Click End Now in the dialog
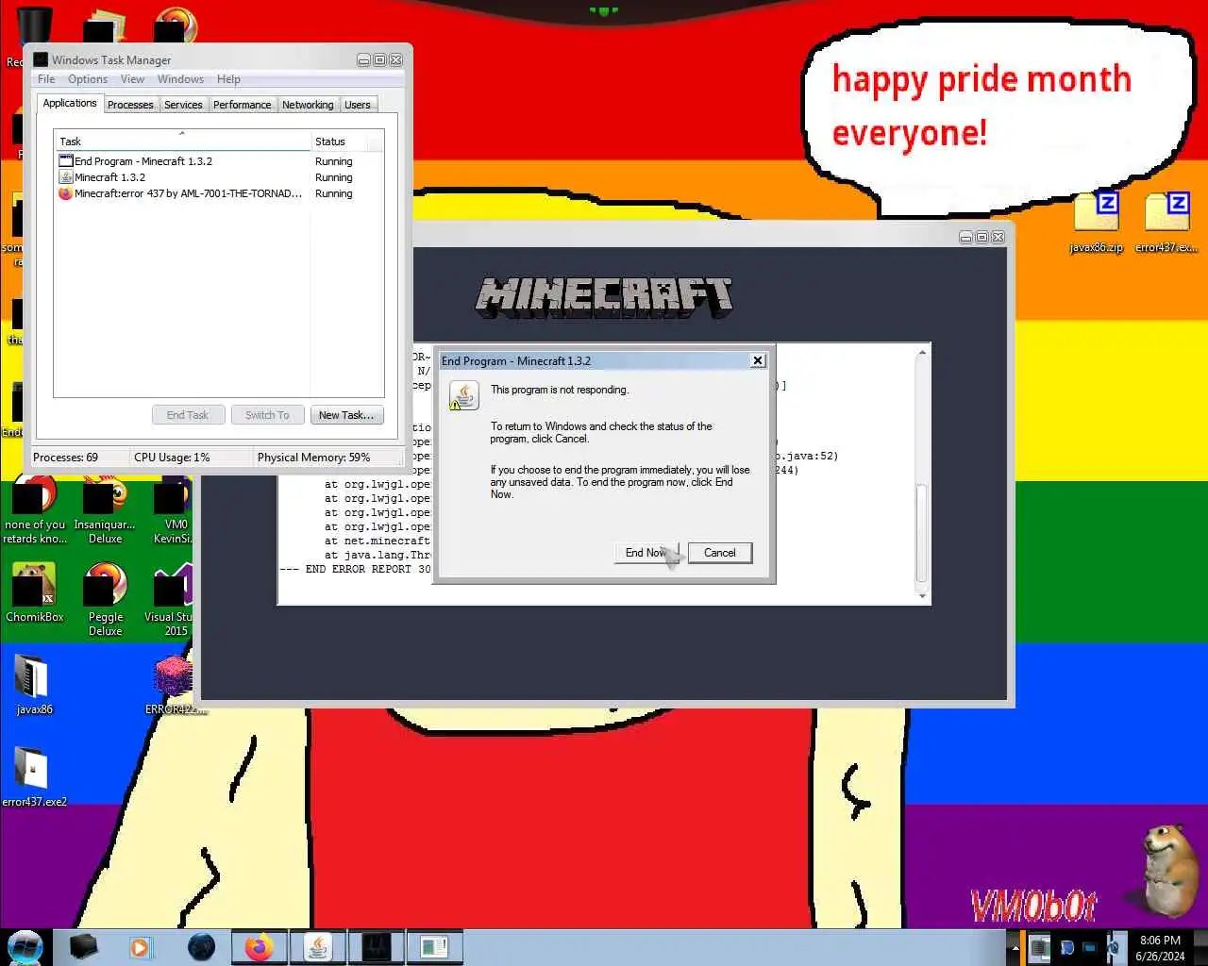Image resolution: width=1208 pixels, height=966 pixels. [x=646, y=553]
